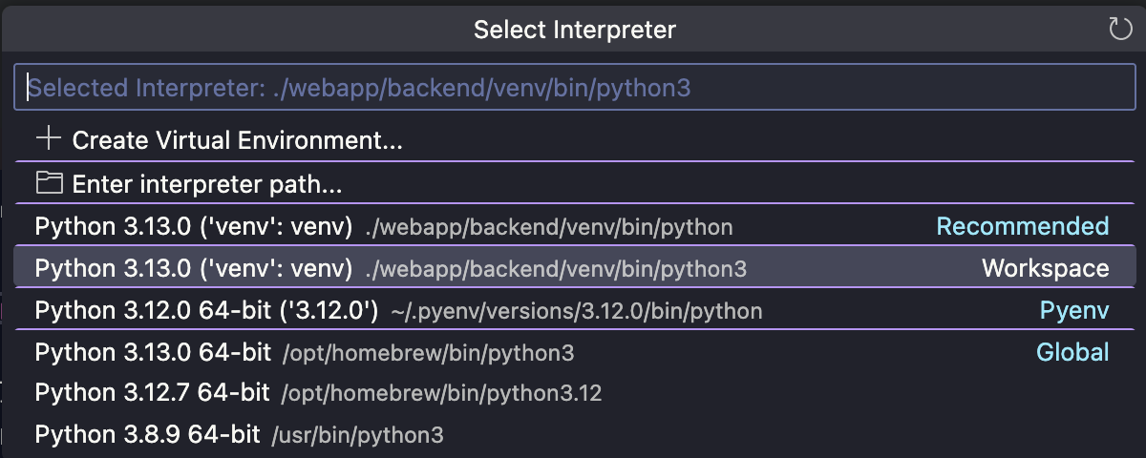Screen dimensions: 1146x458
Task: Open Enter interpreter path... option
Action: point(207,184)
